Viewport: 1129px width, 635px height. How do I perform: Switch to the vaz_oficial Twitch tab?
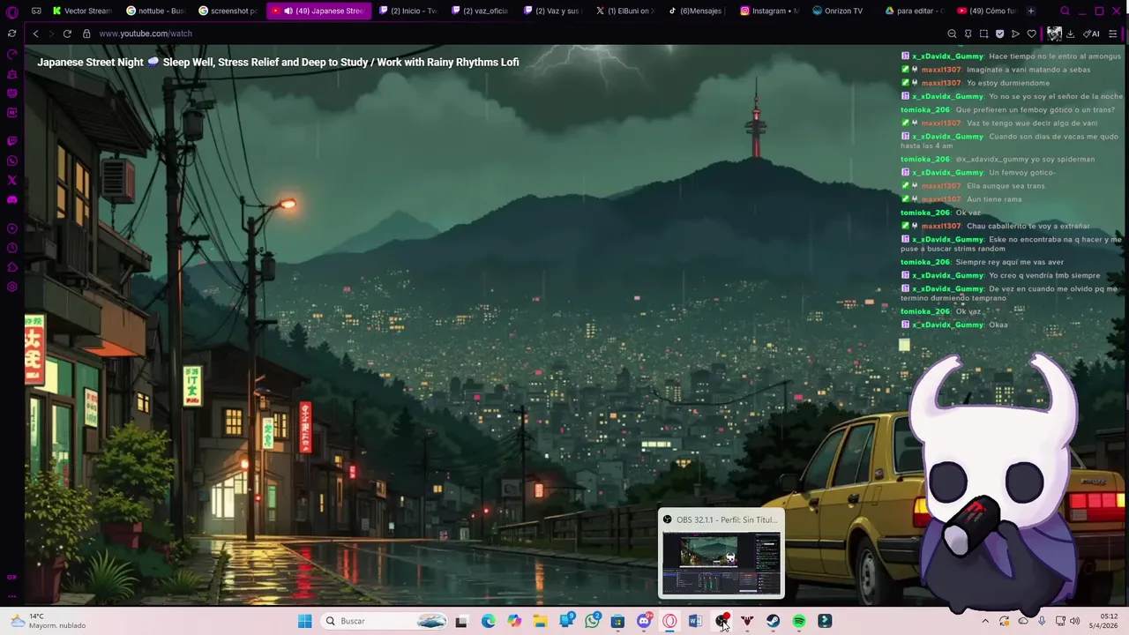click(480, 11)
